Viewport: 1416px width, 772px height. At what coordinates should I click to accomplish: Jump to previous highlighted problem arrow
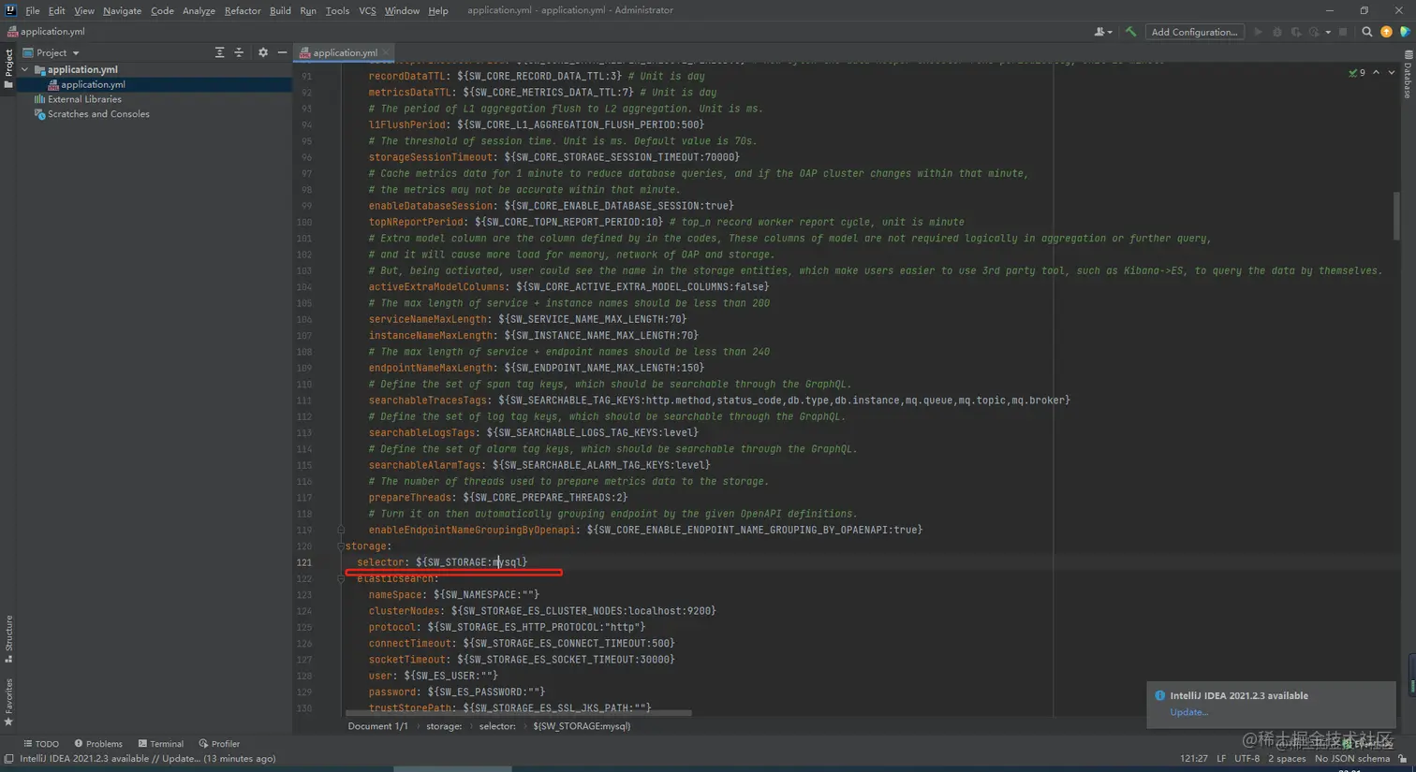[1376, 72]
